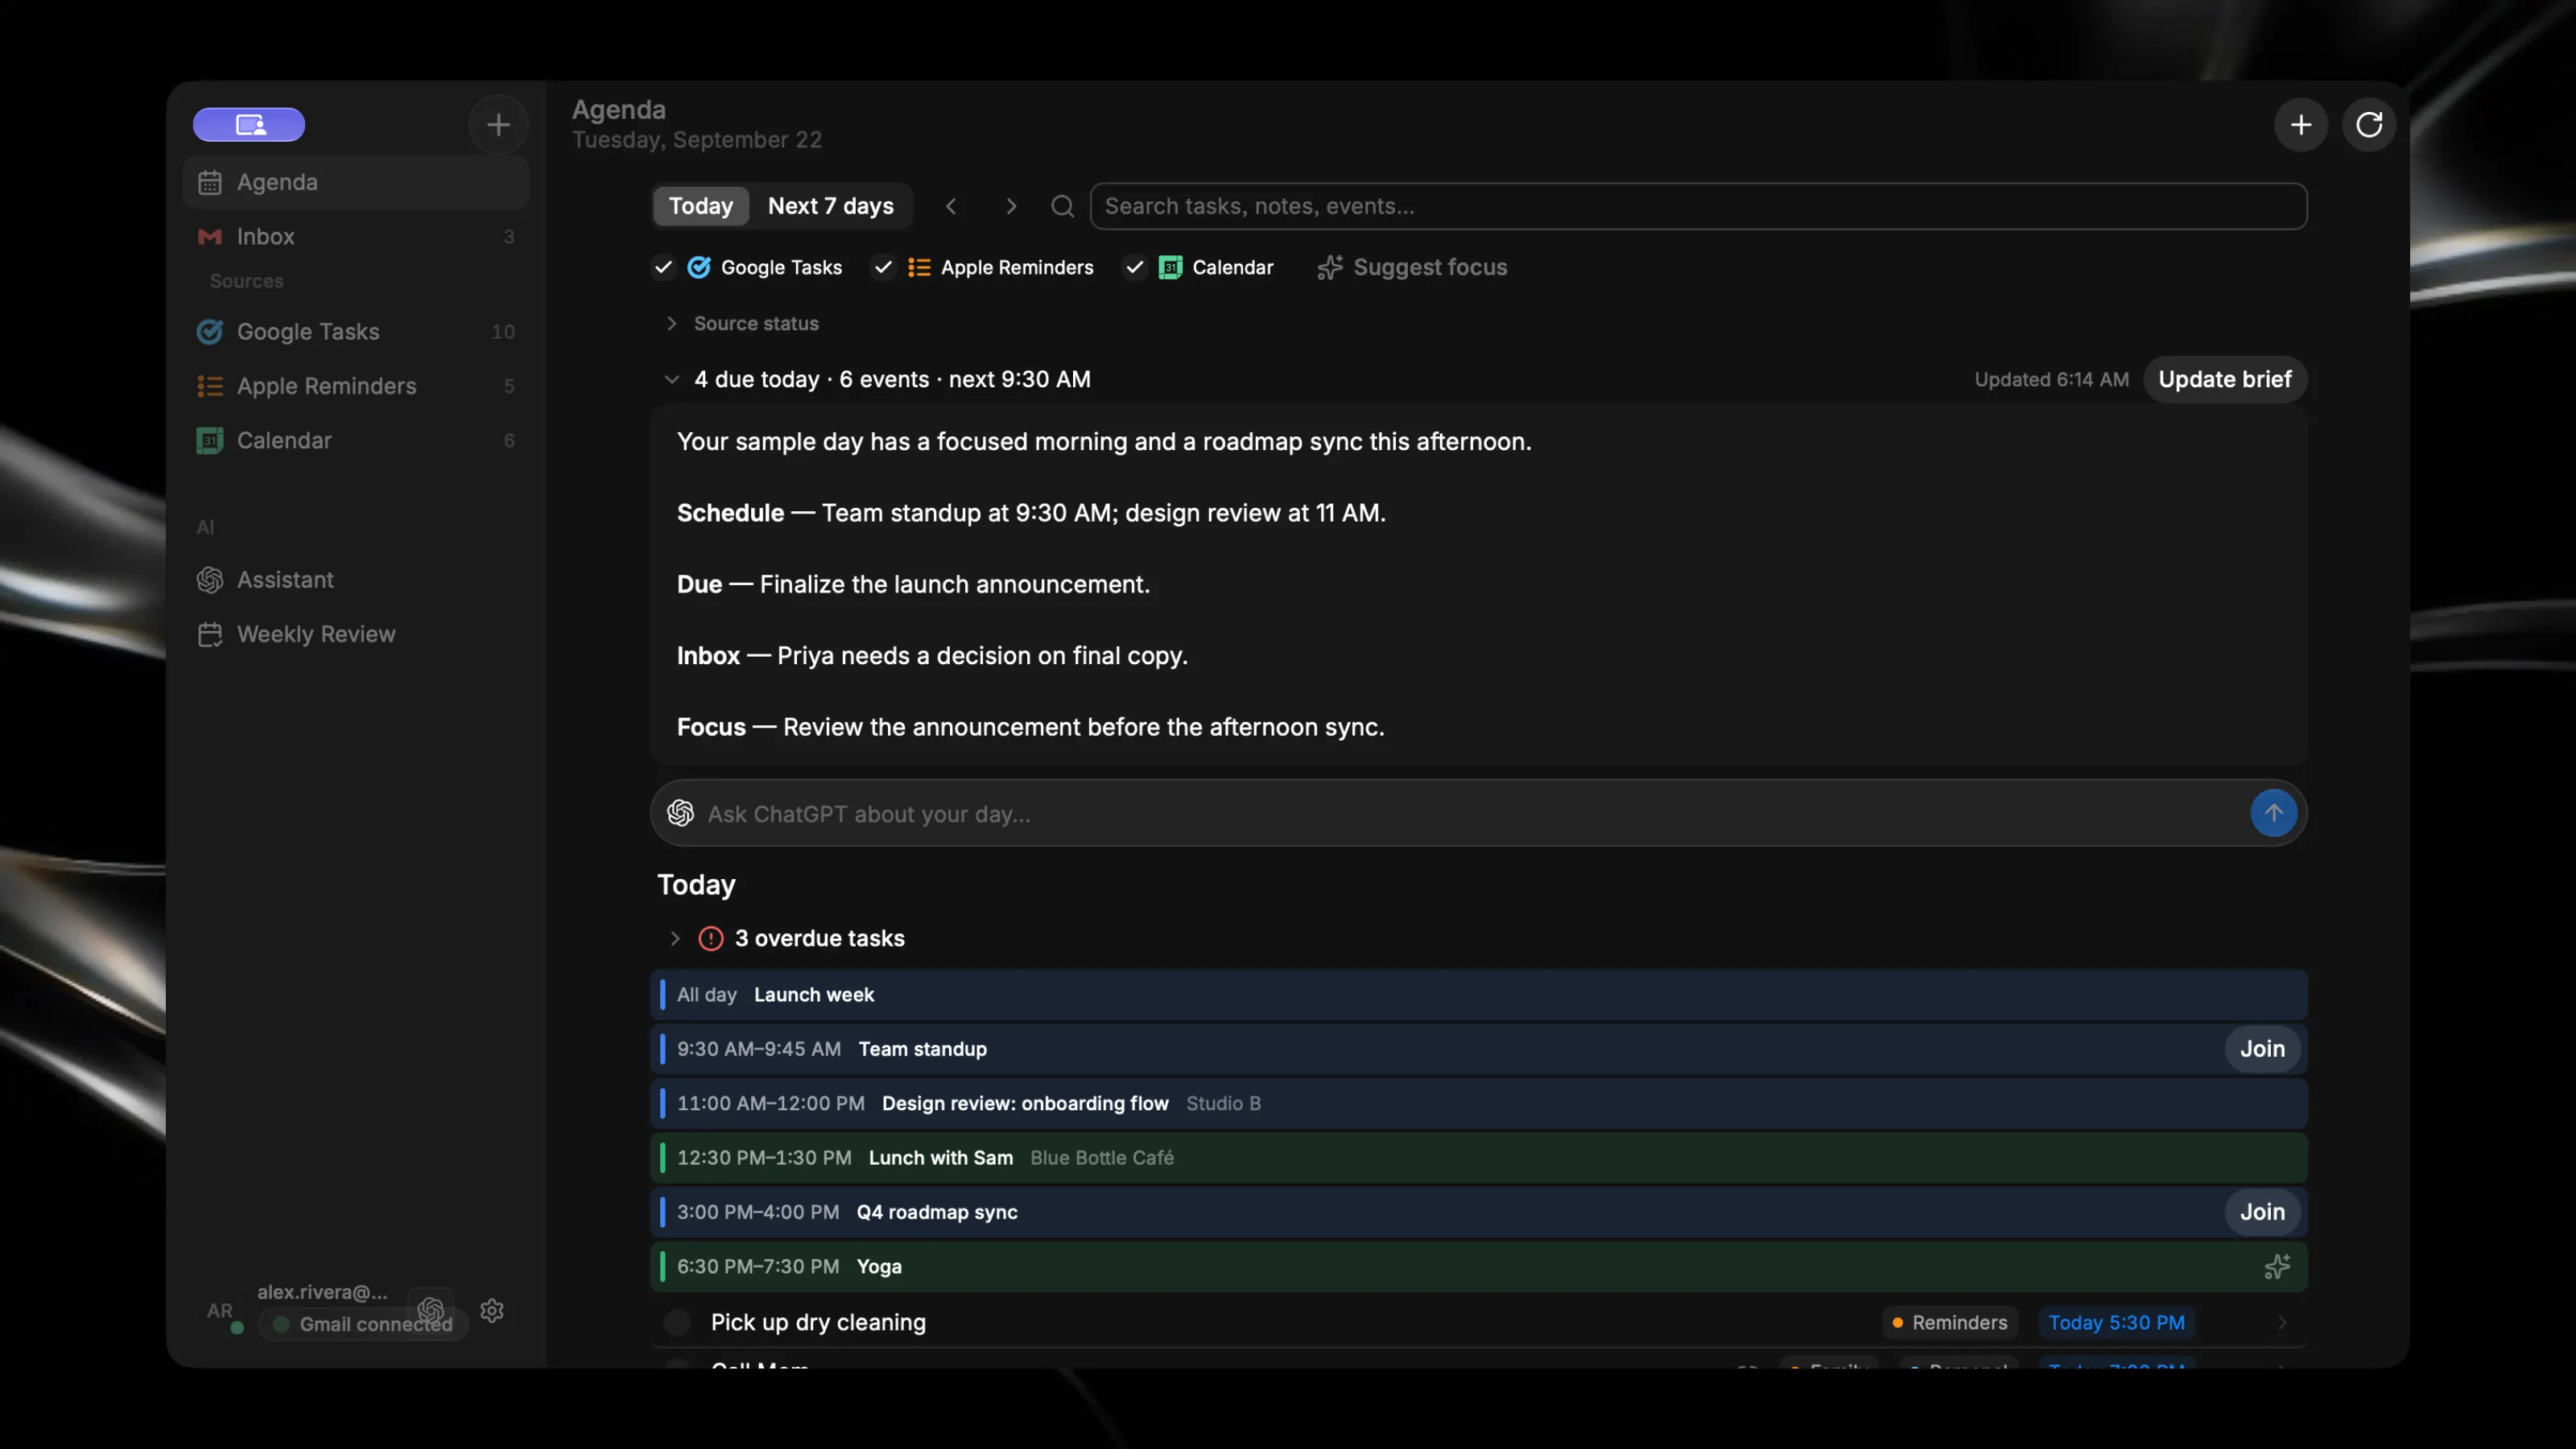Go to the previous day with the left chevron
The height and width of the screenshot is (1449, 2576).
click(x=951, y=205)
